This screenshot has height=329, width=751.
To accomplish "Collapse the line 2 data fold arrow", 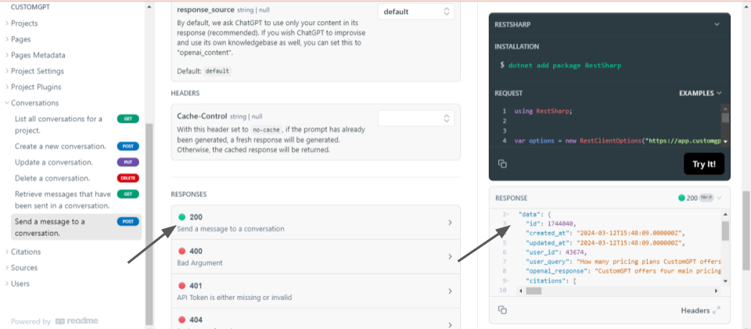I will (507, 214).
